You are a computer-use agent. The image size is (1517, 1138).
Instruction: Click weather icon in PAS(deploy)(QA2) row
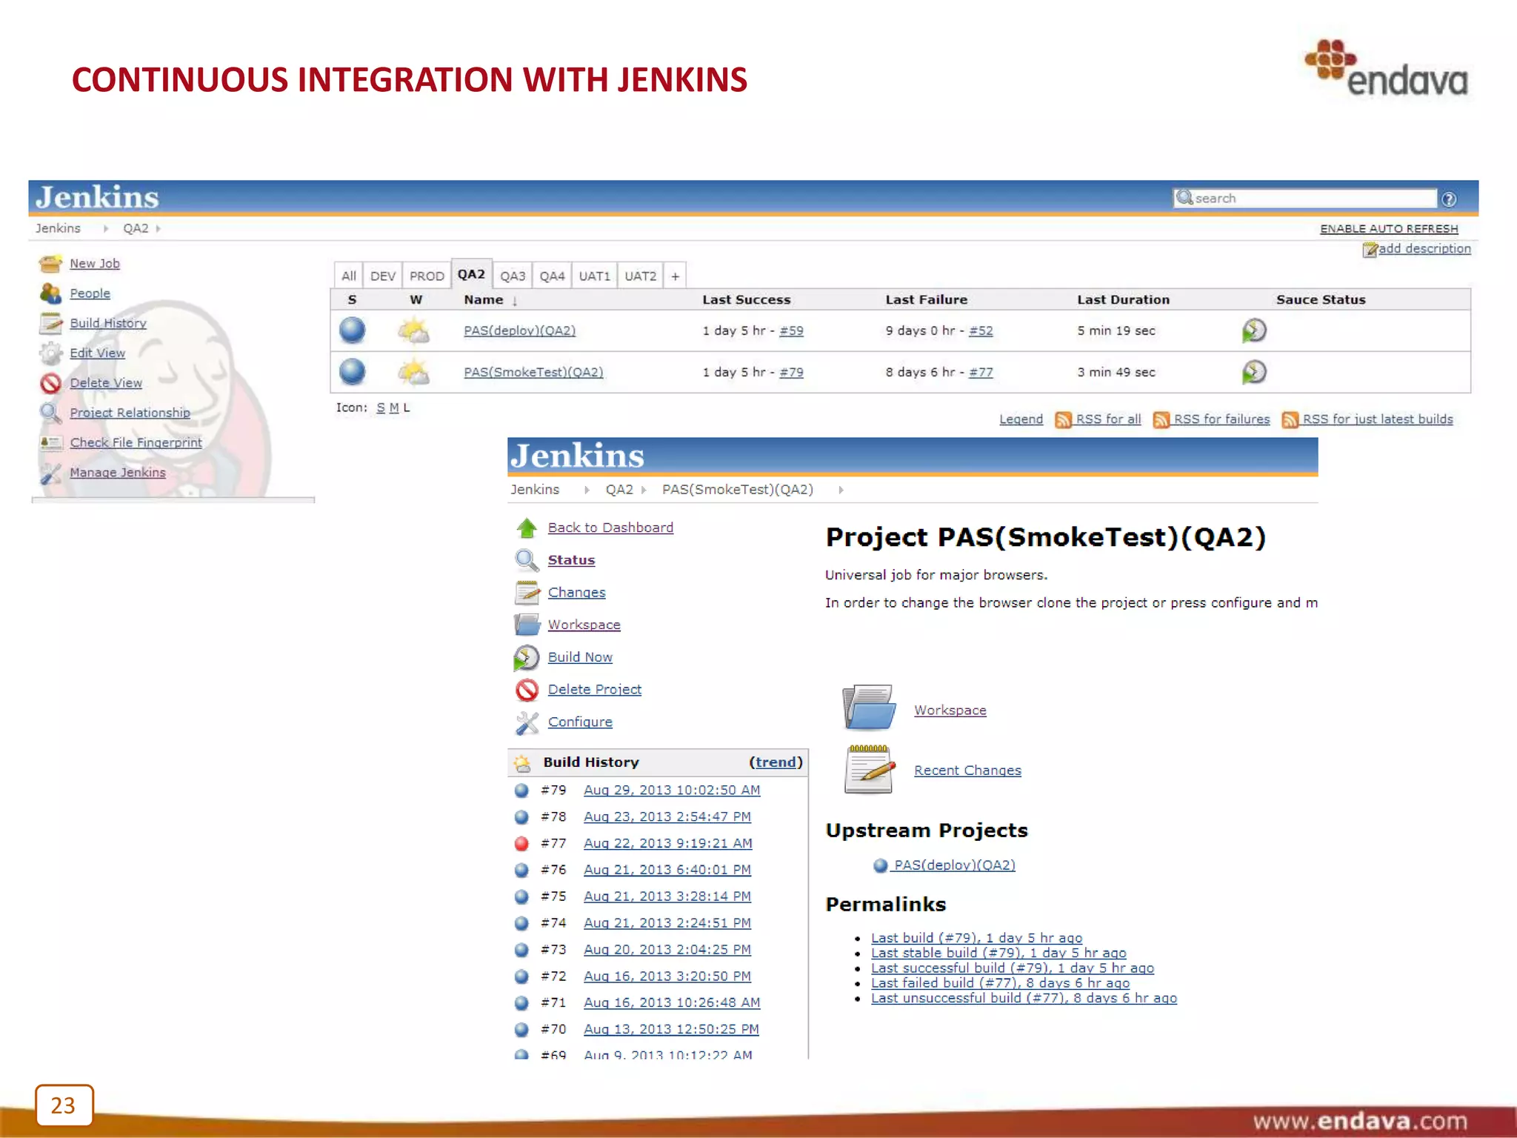pos(414,330)
